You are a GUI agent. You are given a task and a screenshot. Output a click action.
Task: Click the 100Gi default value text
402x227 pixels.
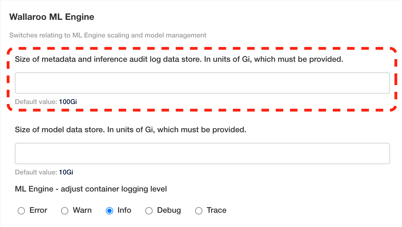click(68, 102)
